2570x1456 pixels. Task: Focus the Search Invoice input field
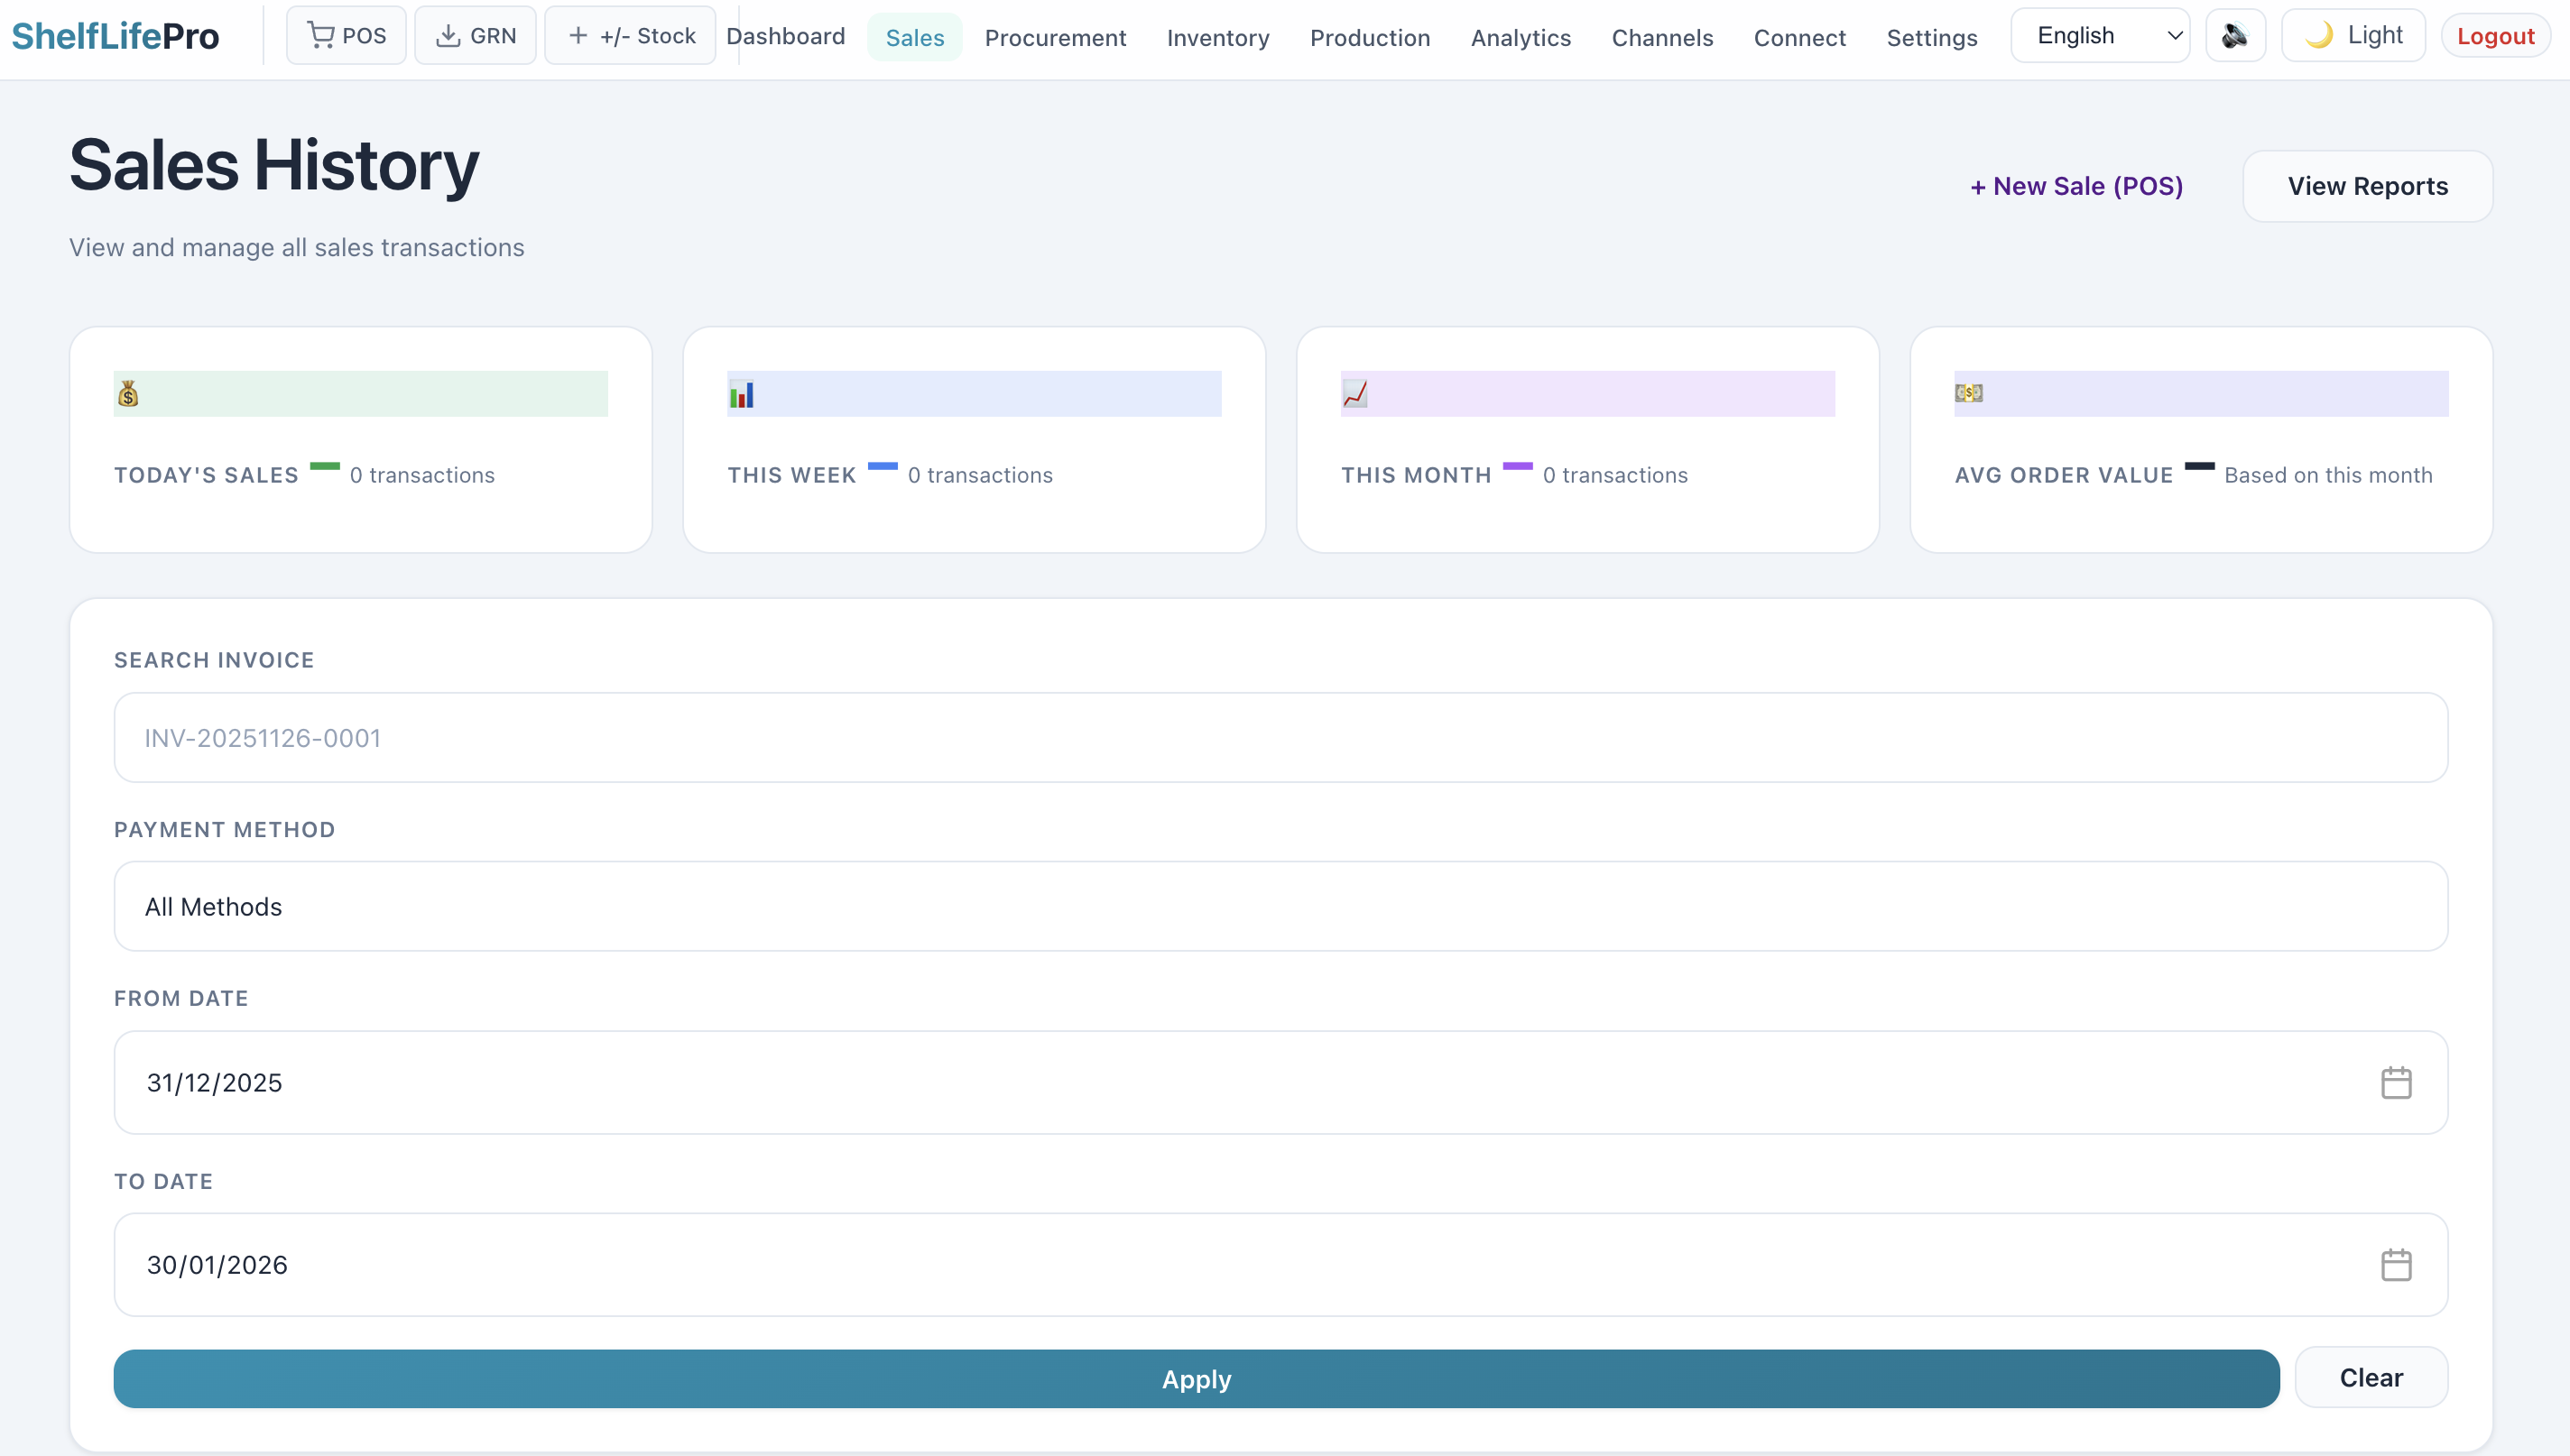coord(1280,738)
